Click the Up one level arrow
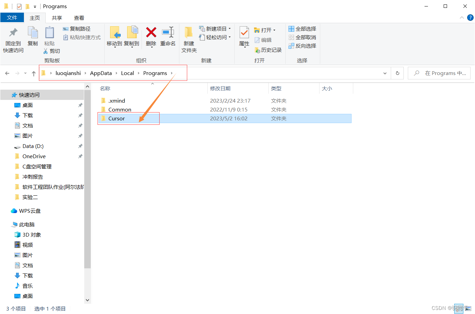The width and height of the screenshot is (475, 314). pyautogui.click(x=34, y=73)
